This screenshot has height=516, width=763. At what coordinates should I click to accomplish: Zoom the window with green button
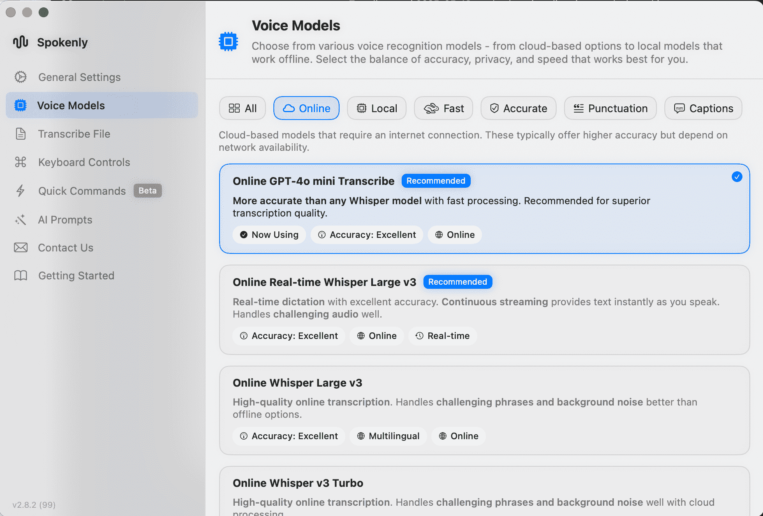44,12
